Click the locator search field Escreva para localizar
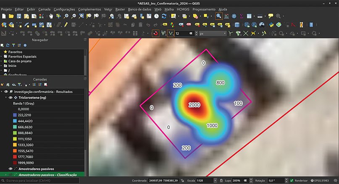Viewport: 339px width, 184px height. 40,180
